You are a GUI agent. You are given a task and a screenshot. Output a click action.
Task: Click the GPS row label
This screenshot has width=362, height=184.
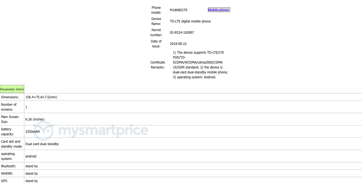5,181
